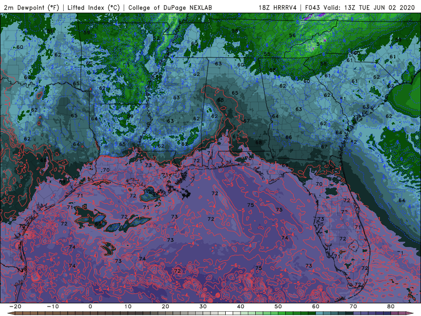Click the right arrow end of colorbar

410,313
